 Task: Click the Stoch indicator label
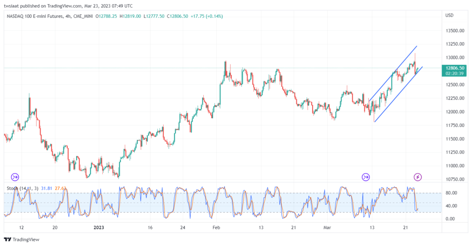22,189
